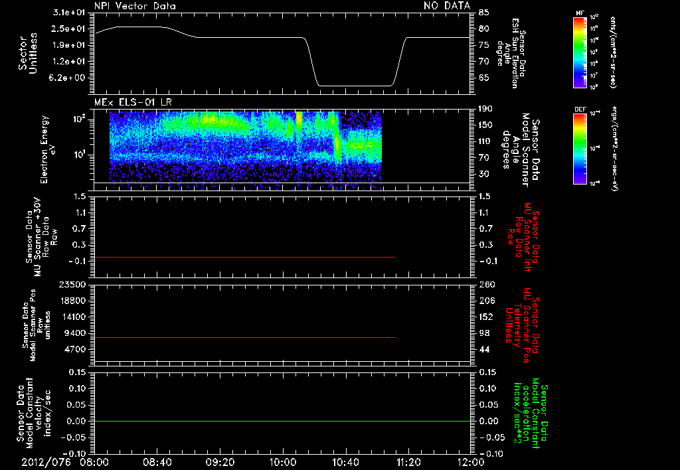Click the '09:20' time tick label

(220, 462)
